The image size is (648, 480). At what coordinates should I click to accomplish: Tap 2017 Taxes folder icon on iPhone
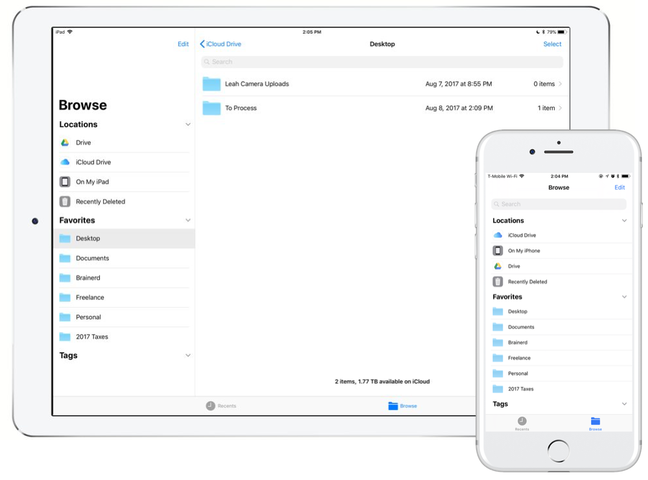click(498, 389)
